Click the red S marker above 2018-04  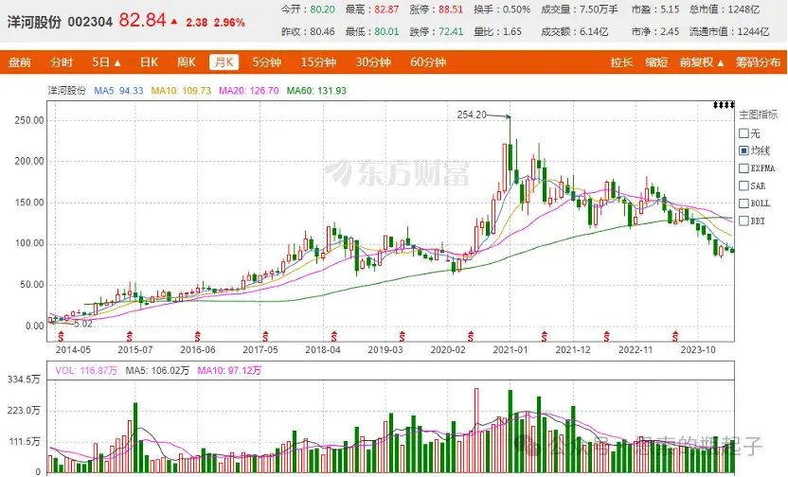point(334,335)
